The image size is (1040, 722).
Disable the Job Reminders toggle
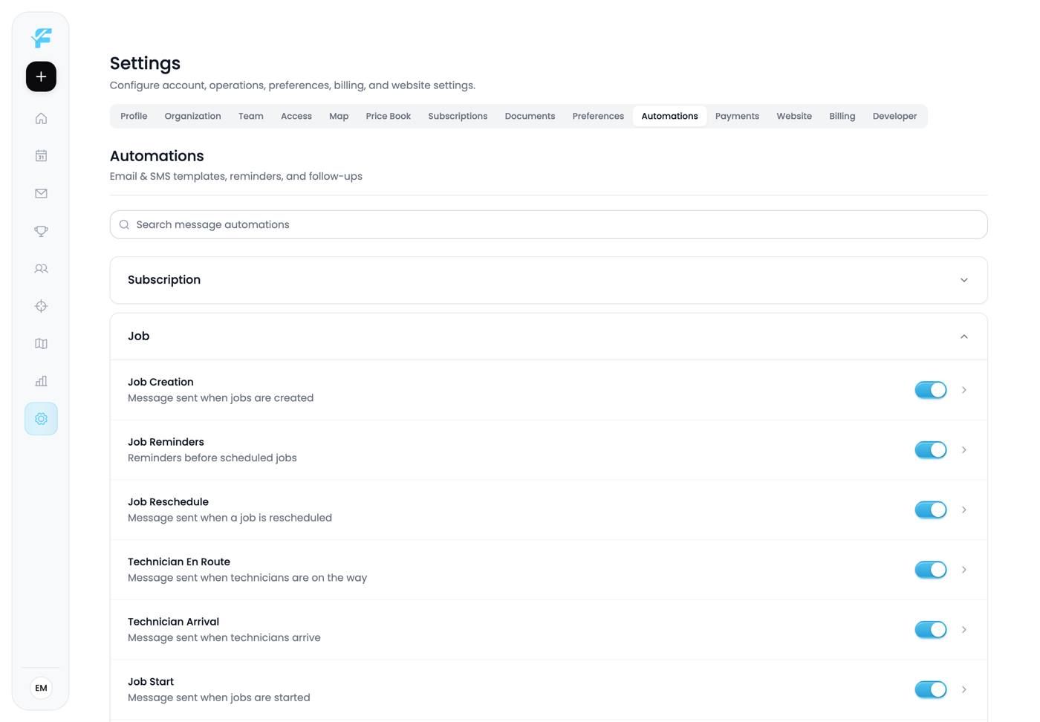[931, 450]
